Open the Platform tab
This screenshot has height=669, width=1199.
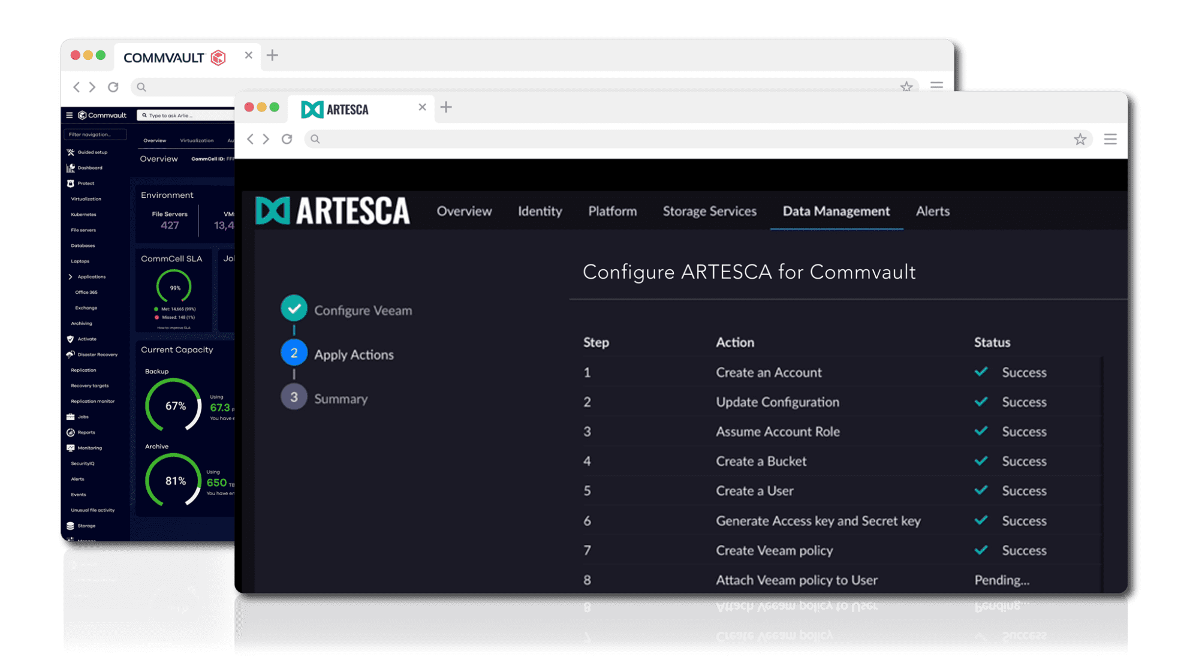(x=612, y=211)
